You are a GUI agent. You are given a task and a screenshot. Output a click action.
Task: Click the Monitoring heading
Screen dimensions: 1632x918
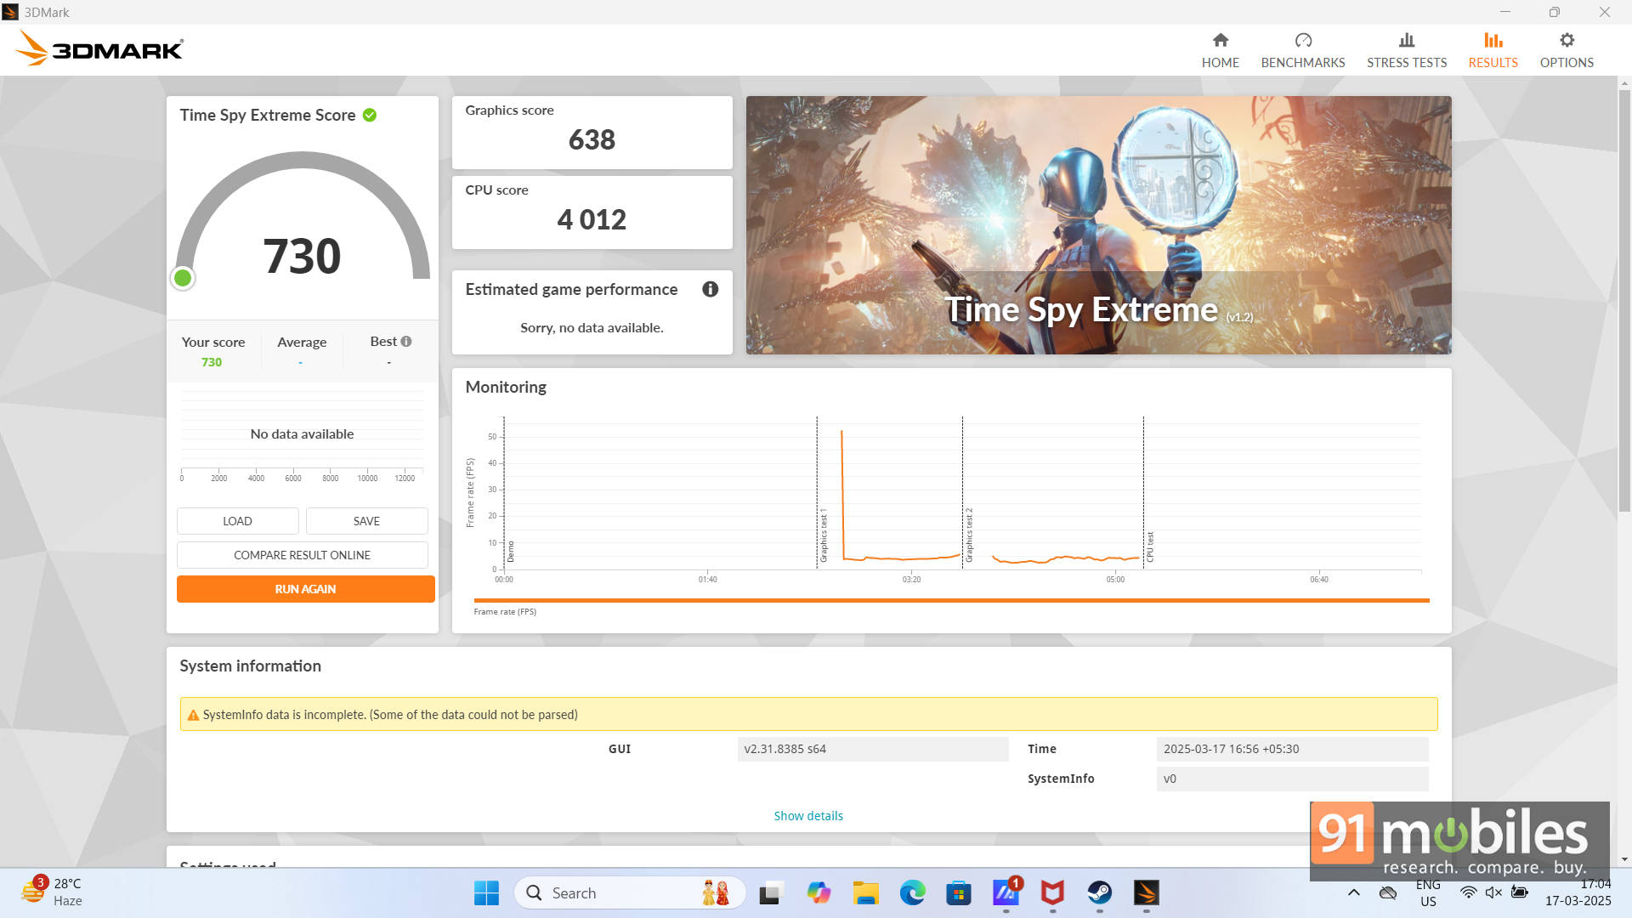(x=506, y=388)
